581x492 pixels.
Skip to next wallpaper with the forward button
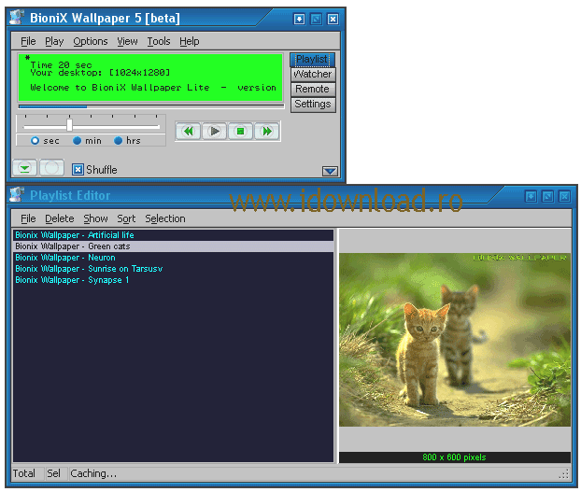[x=267, y=131]
